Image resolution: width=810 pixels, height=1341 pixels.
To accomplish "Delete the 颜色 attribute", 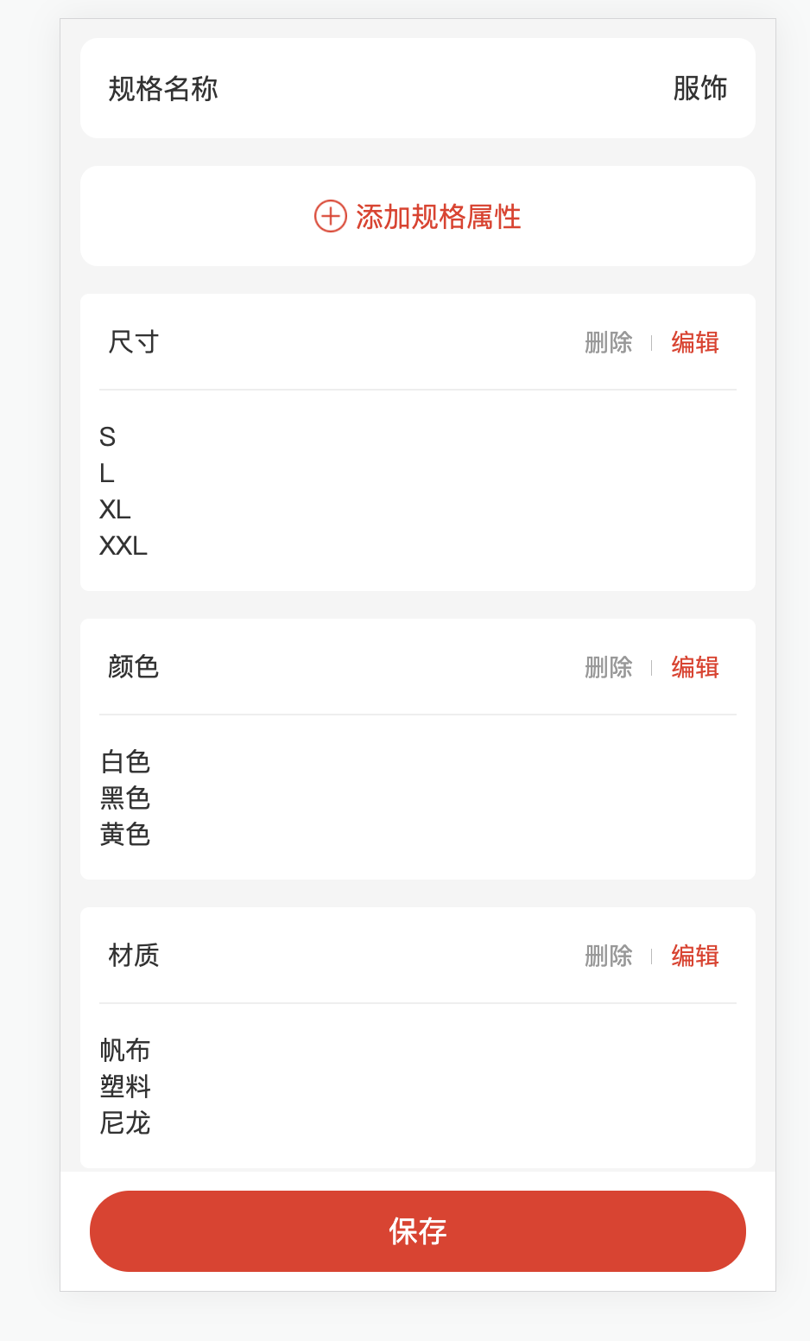I will click(x=608, y=668).
